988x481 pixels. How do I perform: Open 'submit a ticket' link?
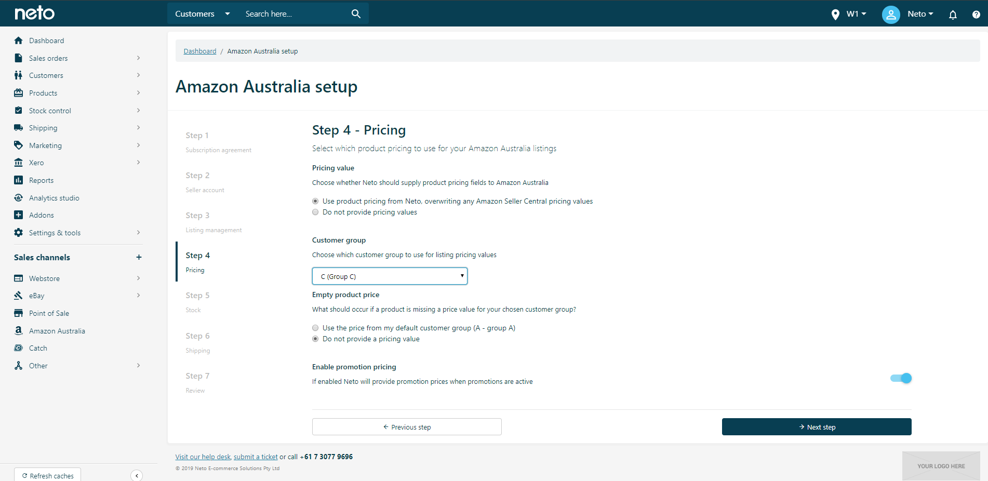[x=256, y=457]
